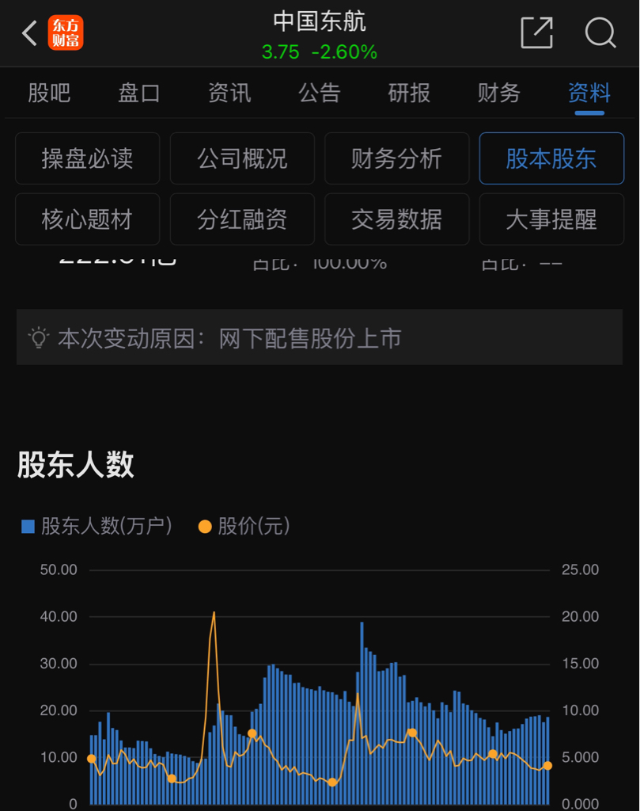Image resolution: width=640 pixels, height=811 pixels.
Task: Select the 股本股东 section button
Action: [x=551, y=158]
